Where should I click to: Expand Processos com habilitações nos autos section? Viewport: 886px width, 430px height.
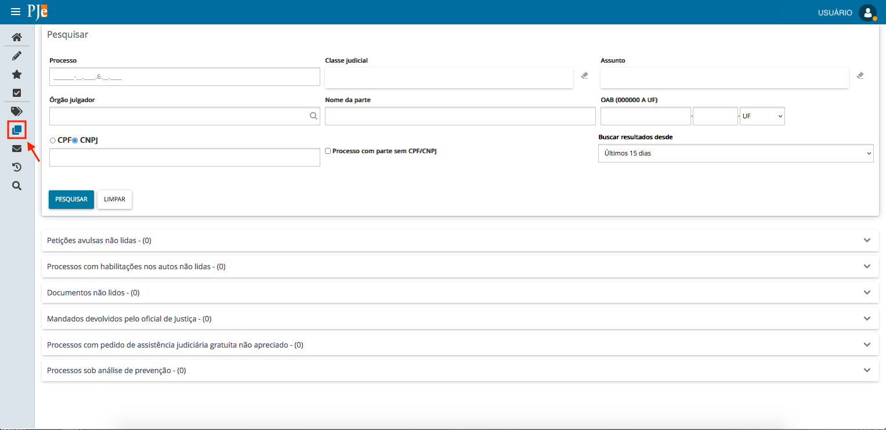pos(460,266)
